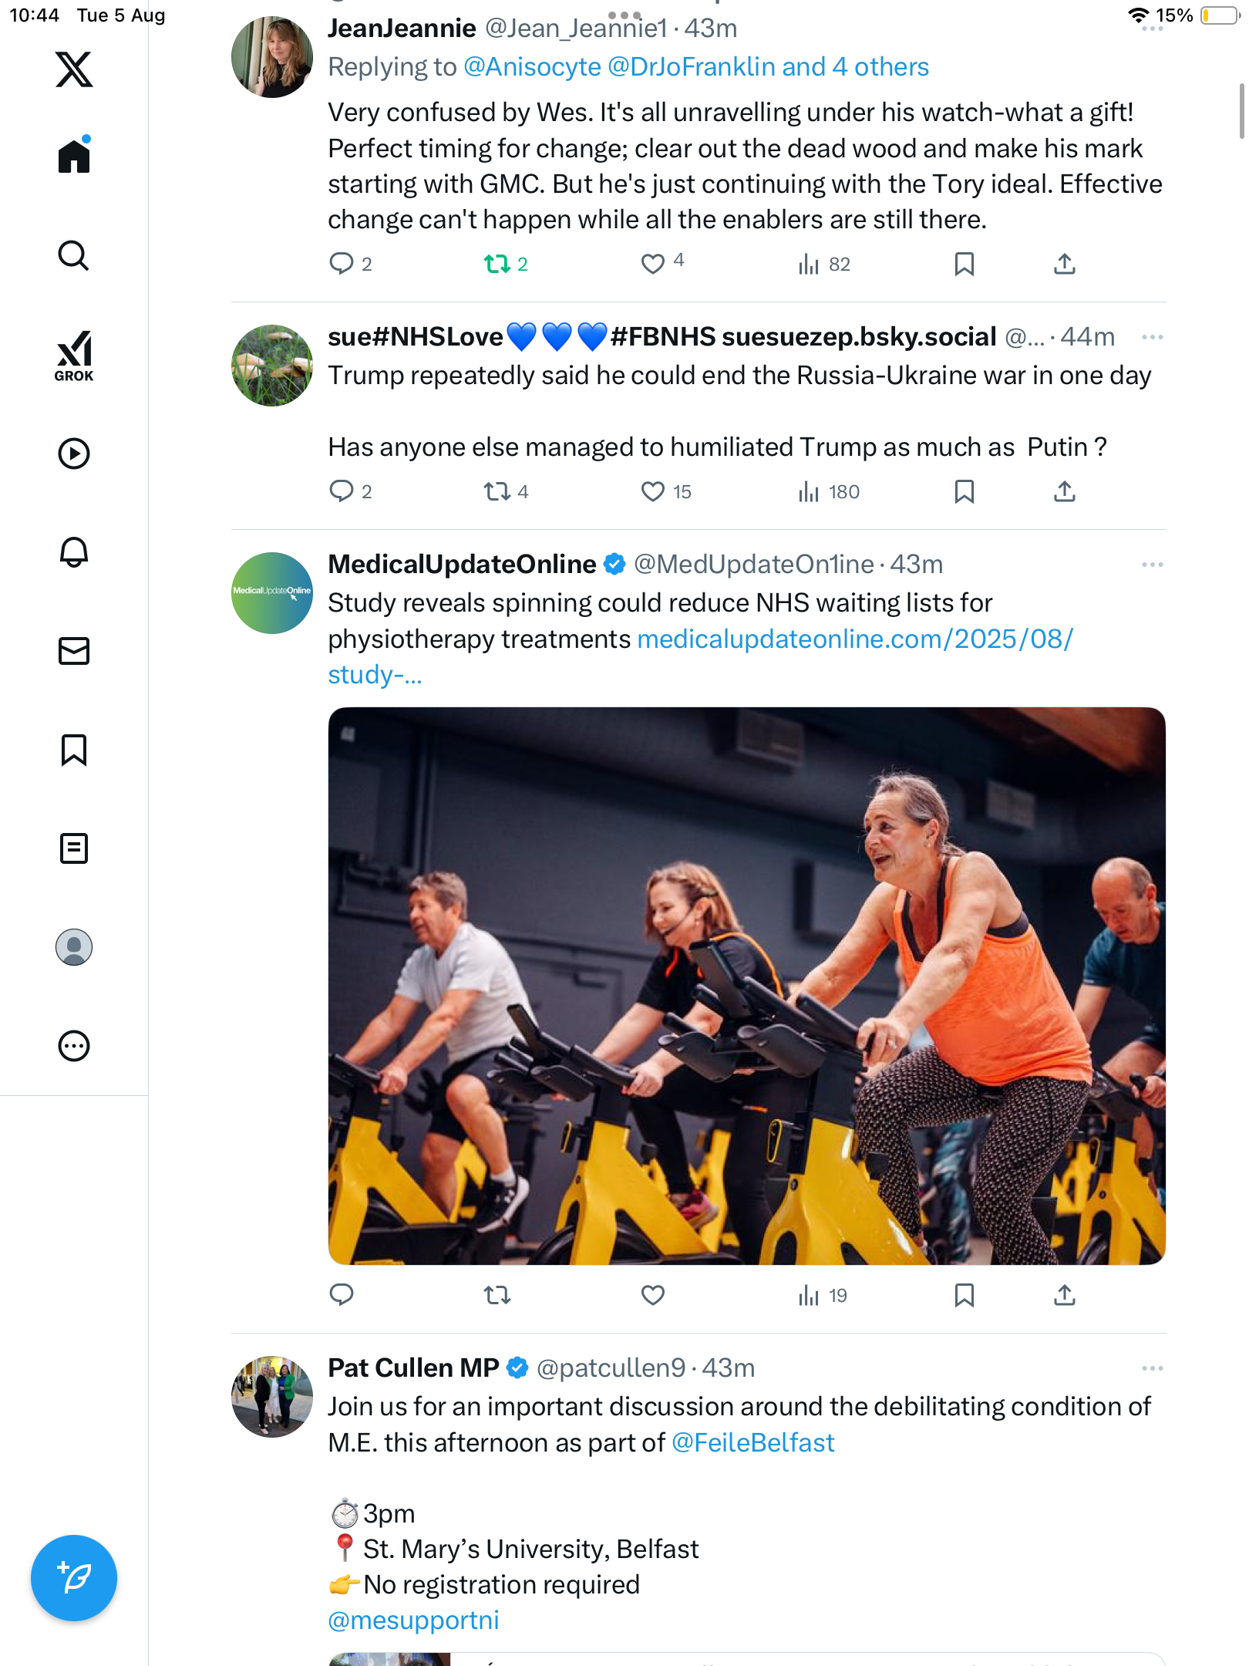
Task: Open the @FeileBelfast mention
Action: point(752,1442)
